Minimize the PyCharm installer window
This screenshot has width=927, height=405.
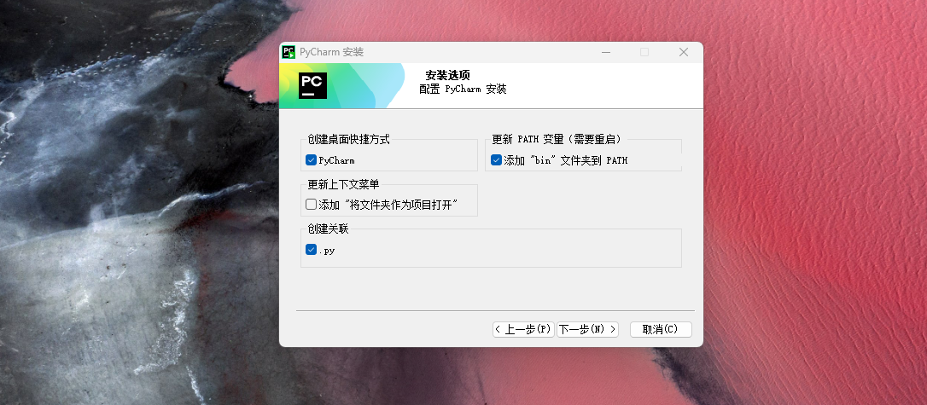[x=606, y=52]
